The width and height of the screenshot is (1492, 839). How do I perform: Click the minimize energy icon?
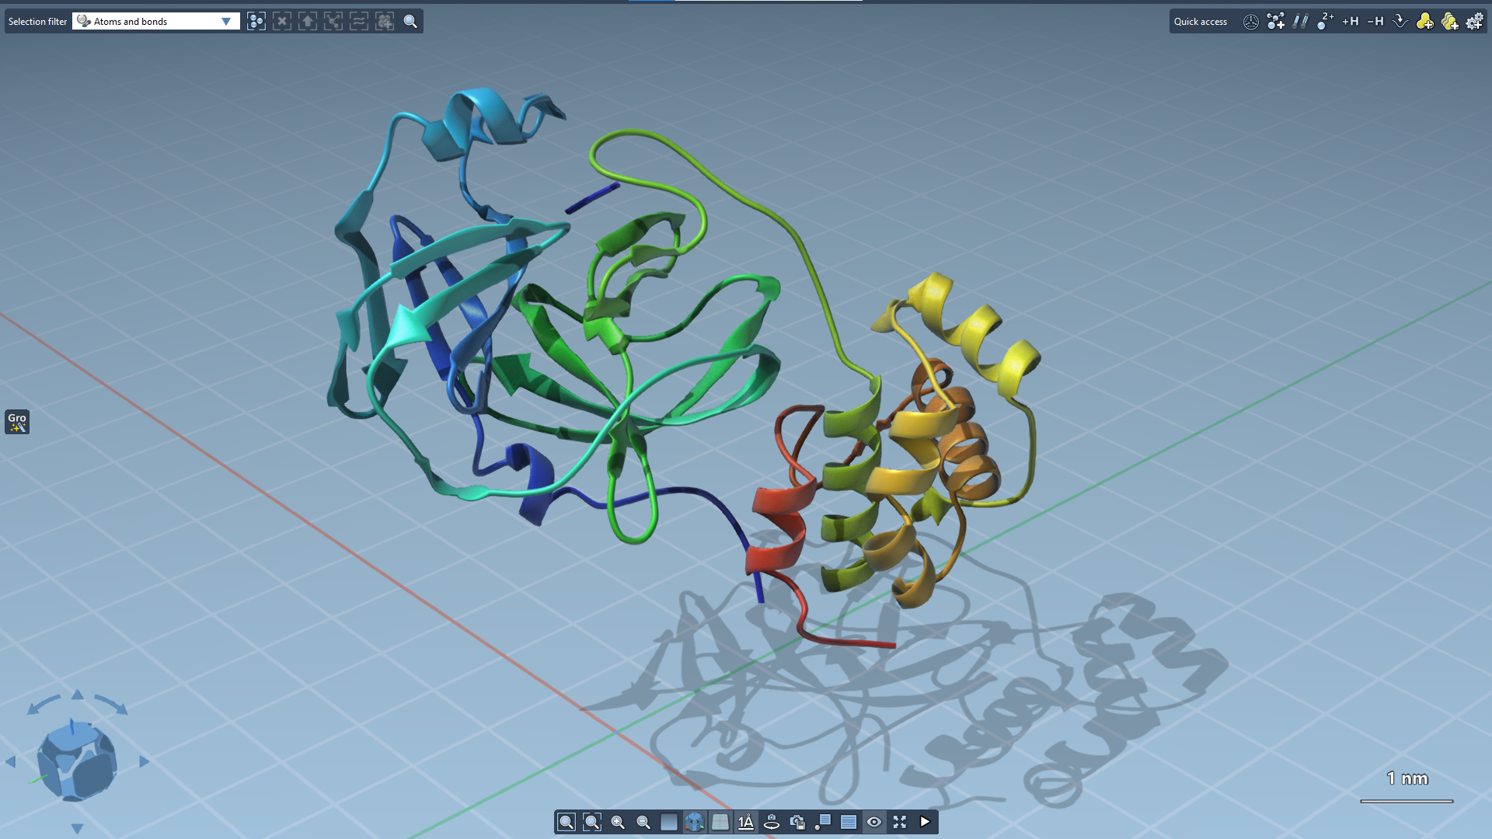pos(1400,21)
